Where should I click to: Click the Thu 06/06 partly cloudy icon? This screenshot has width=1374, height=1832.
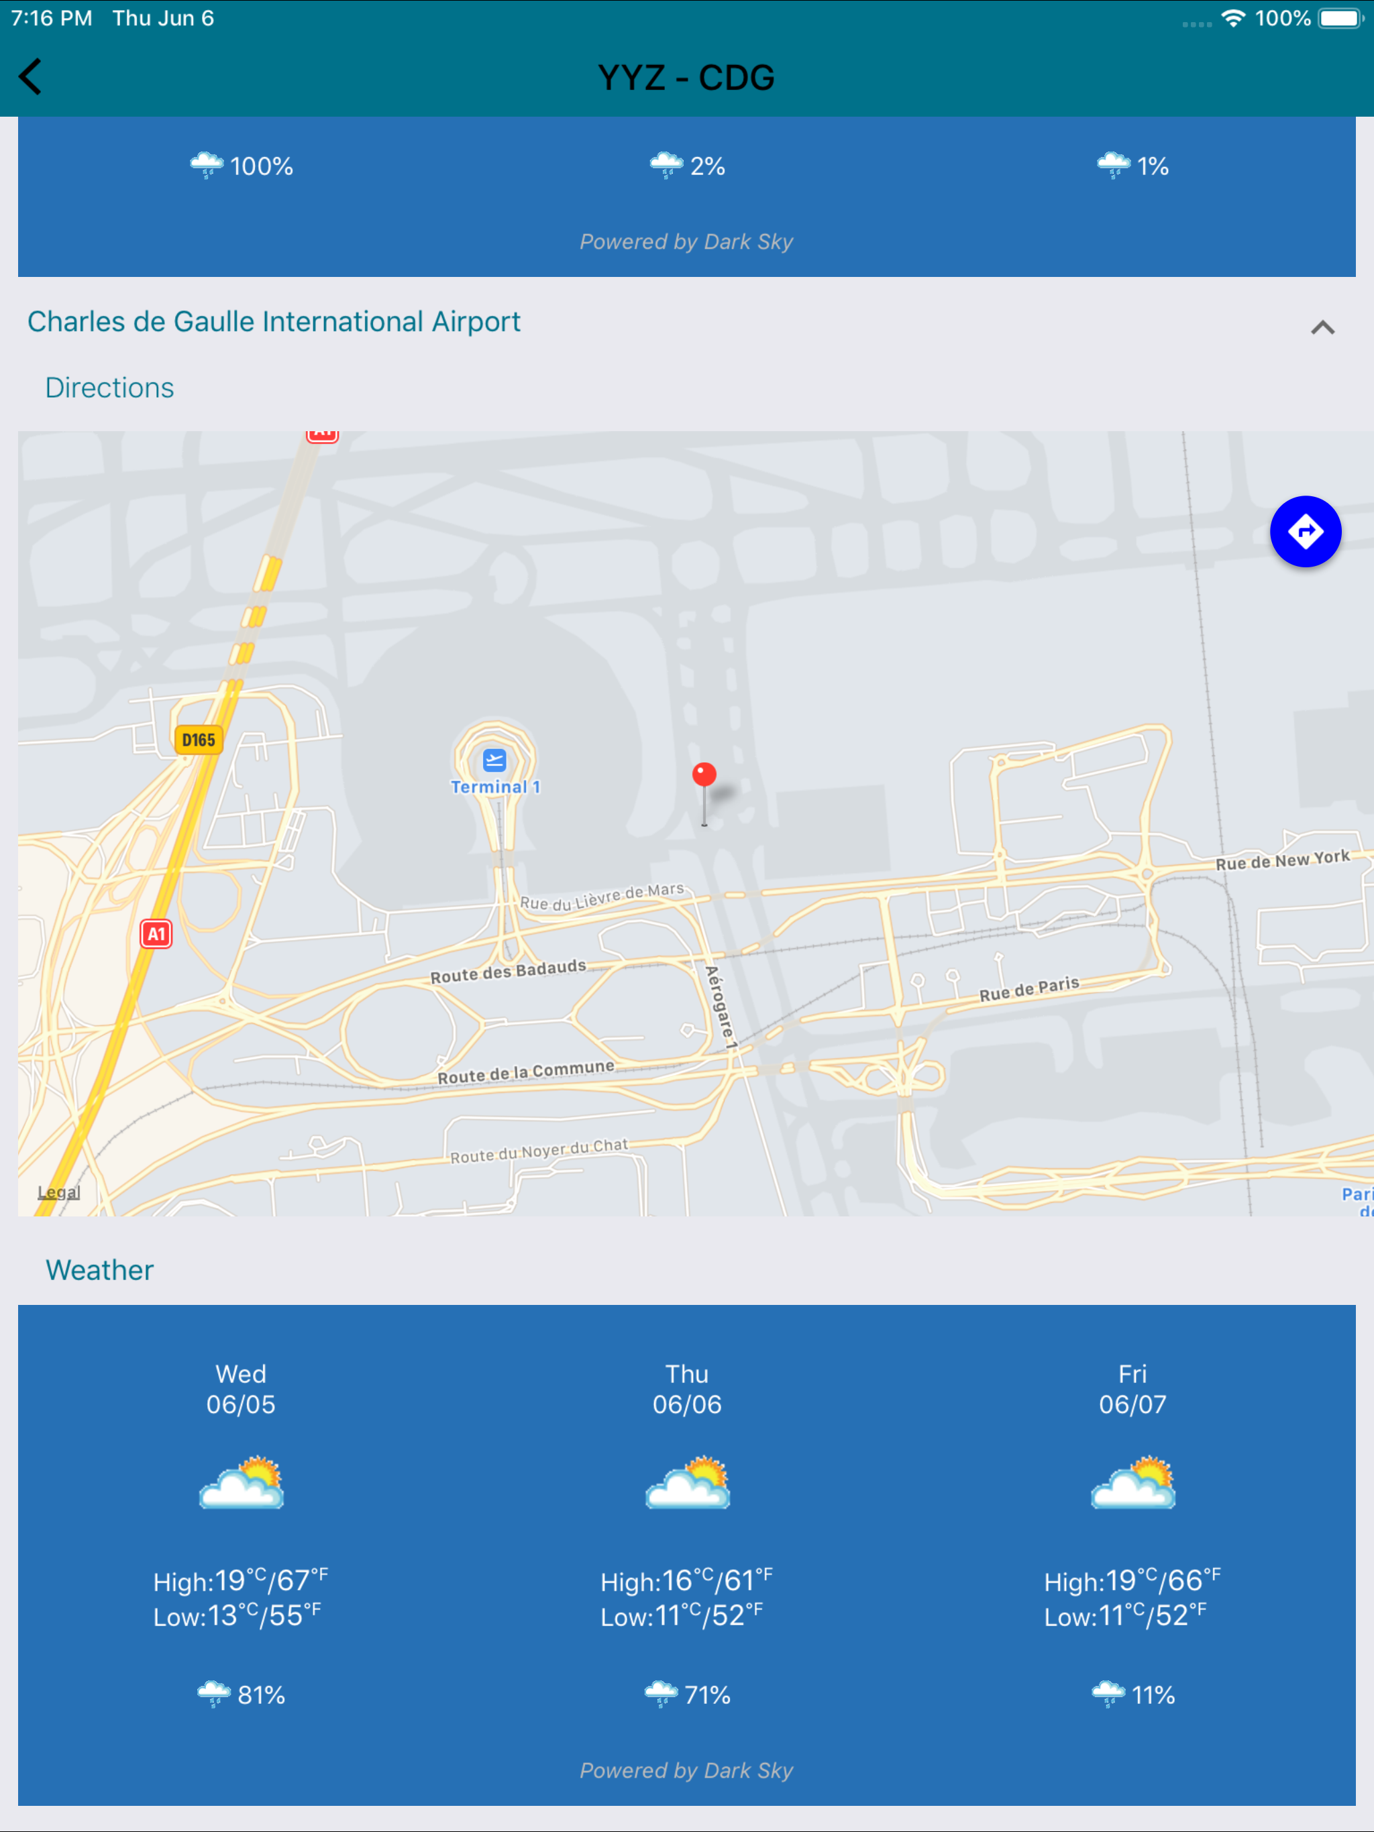click(x=688, y=1482)
